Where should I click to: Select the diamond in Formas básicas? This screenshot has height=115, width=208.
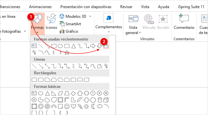pos(73,93)
